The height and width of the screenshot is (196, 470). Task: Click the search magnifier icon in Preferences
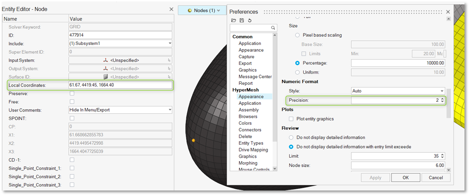273,28
